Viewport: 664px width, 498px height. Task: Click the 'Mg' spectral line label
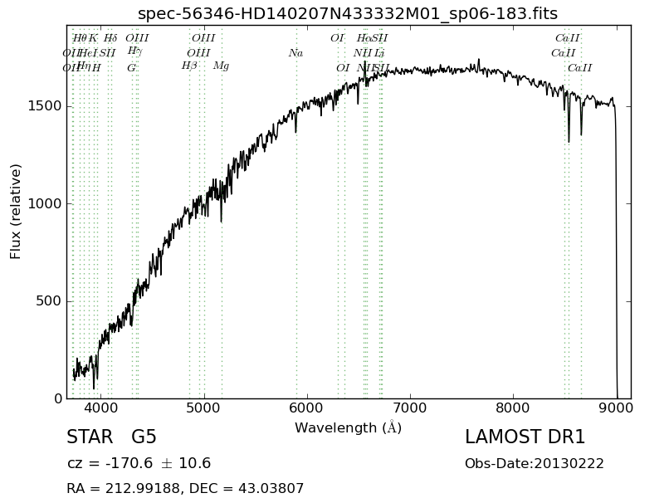click(x=221, y=66)
